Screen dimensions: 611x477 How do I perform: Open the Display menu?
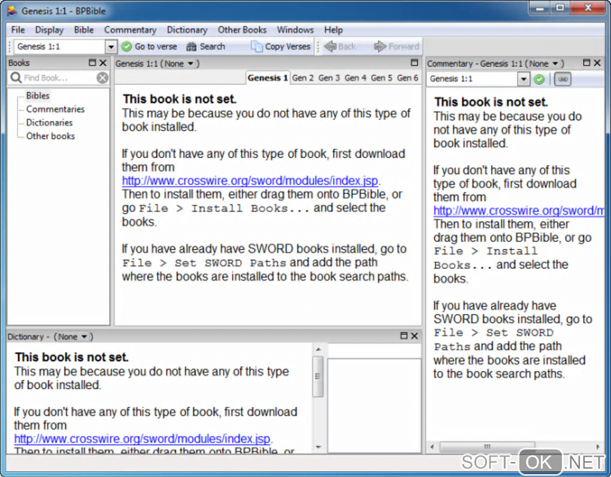point(49,30)
